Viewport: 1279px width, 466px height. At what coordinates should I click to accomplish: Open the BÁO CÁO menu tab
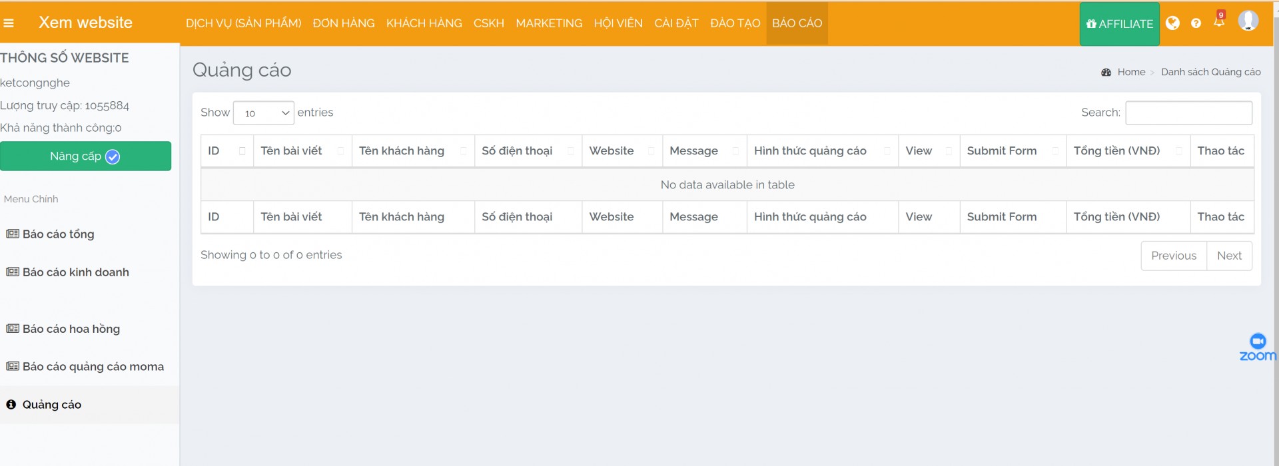click(x=797, y=23)
